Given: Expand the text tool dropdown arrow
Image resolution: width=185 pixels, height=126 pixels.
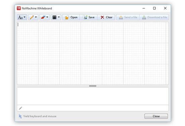Looking at the screenshot, I should pyautogui.click(x=24, y=17).
